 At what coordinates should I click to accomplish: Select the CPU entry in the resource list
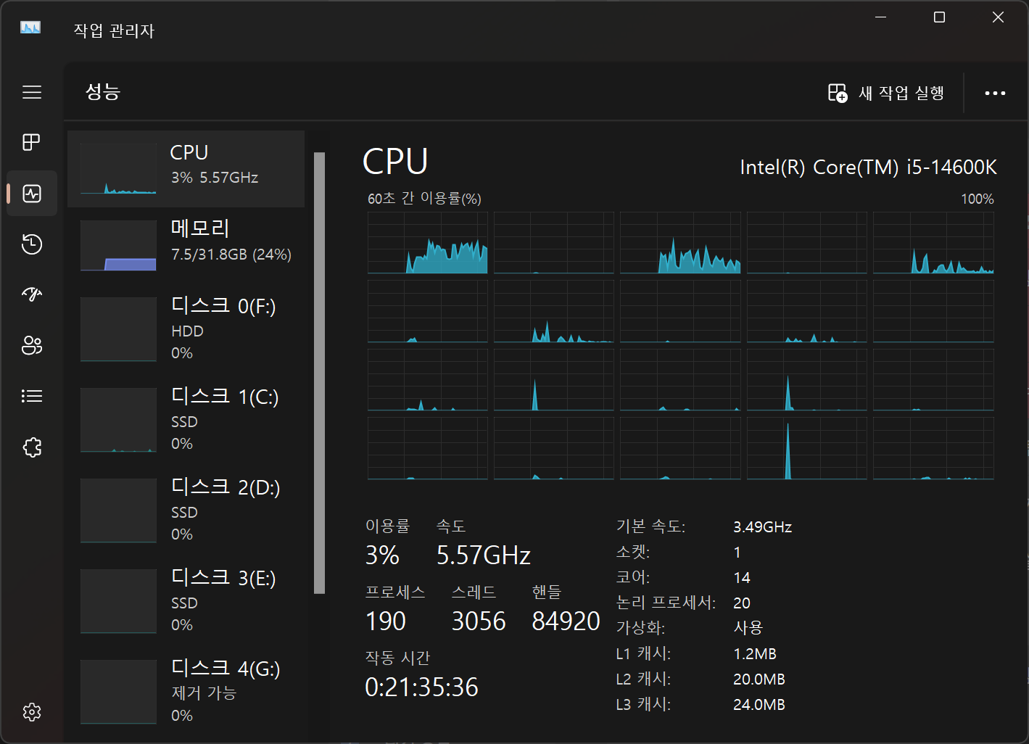[186, 169]
